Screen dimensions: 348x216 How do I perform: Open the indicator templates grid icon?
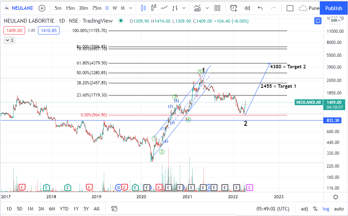217,8
